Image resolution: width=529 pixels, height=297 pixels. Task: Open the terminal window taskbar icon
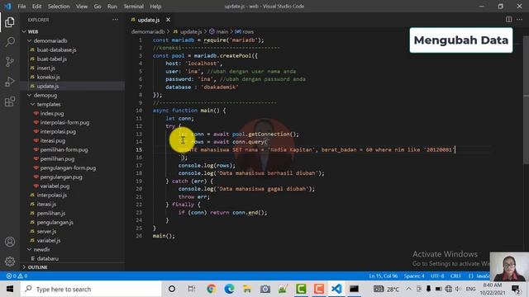coord(354,289)
